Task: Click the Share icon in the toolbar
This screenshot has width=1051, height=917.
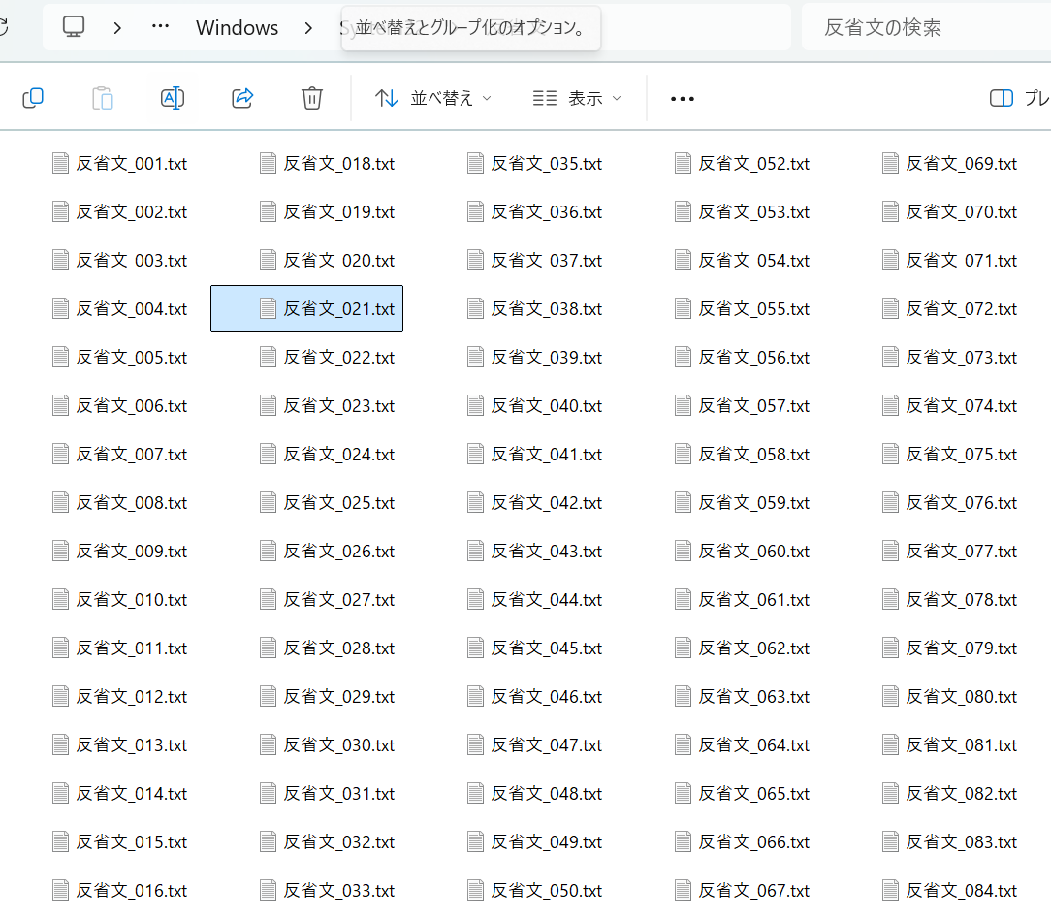Action: click(241, 97)
